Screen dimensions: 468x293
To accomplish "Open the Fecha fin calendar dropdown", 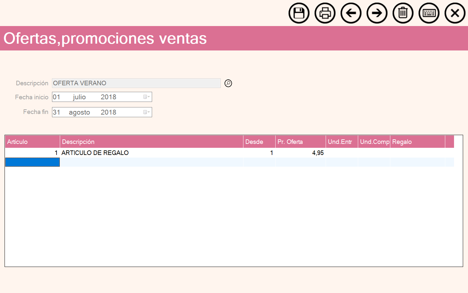I will tap(147, 112).
